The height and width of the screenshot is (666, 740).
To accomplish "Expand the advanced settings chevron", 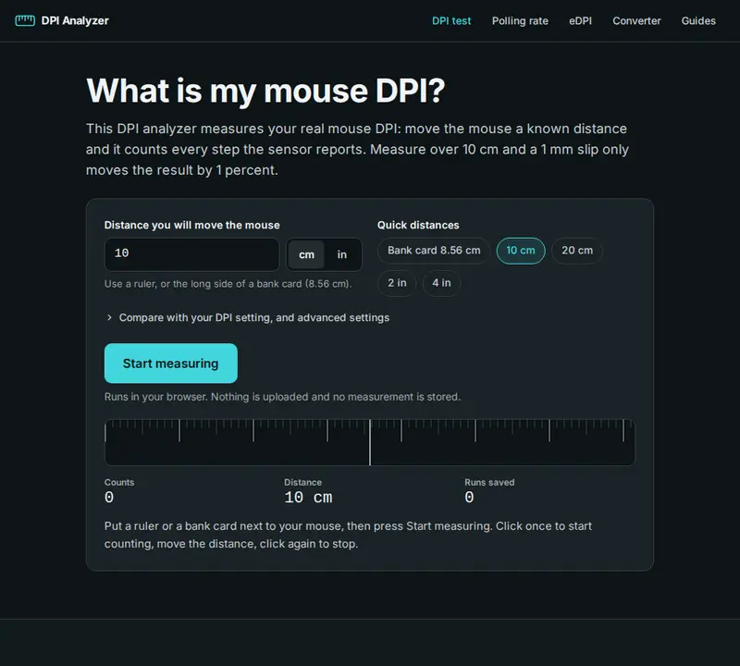I will [x=109, y=317].
